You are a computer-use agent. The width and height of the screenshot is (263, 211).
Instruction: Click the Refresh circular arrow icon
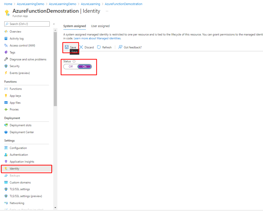(99, 47)
